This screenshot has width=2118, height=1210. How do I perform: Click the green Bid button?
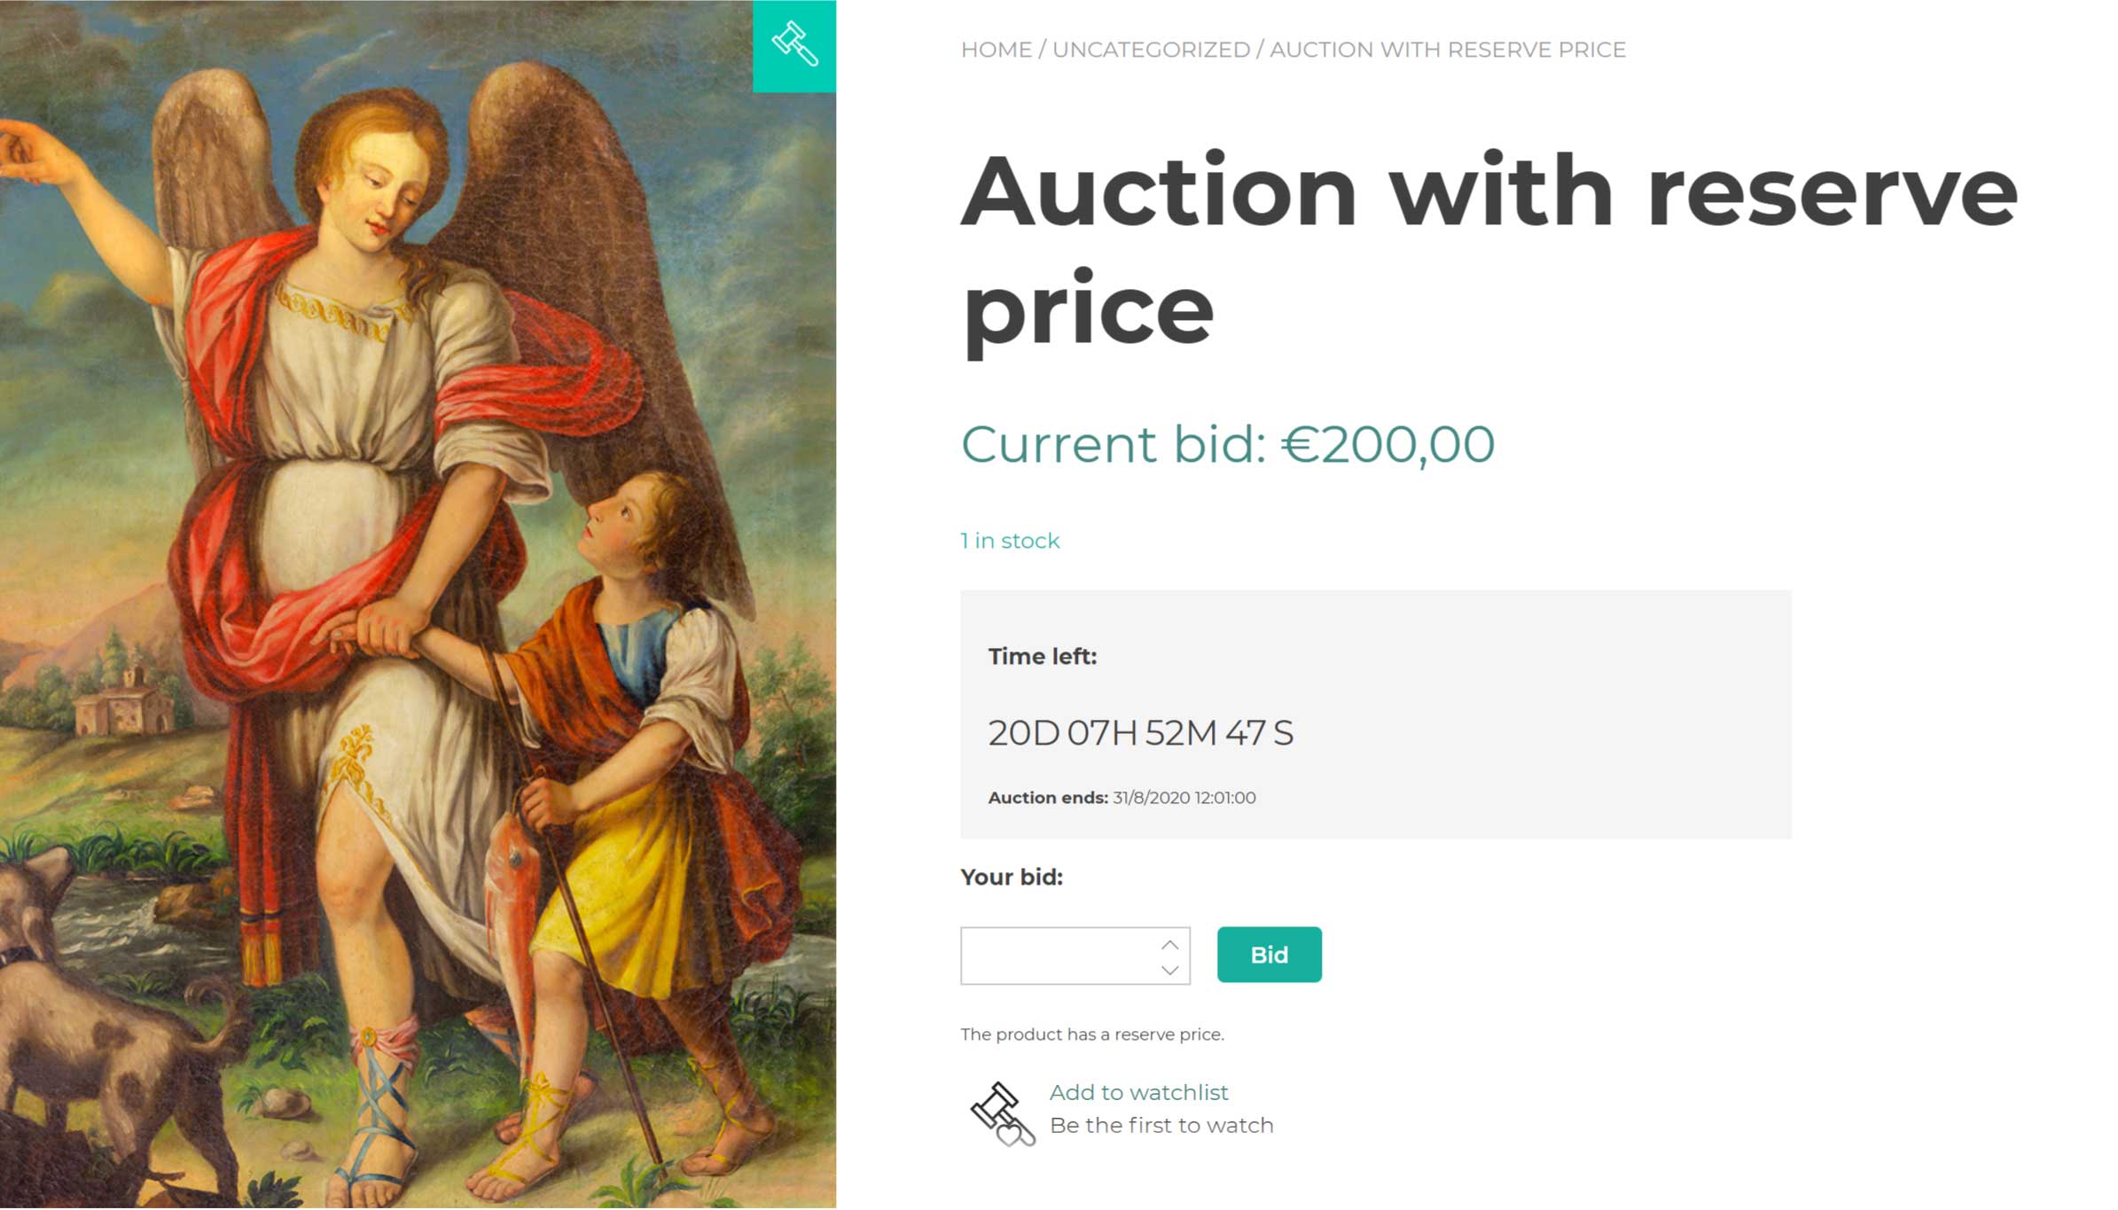click(x=1269, y=955)
